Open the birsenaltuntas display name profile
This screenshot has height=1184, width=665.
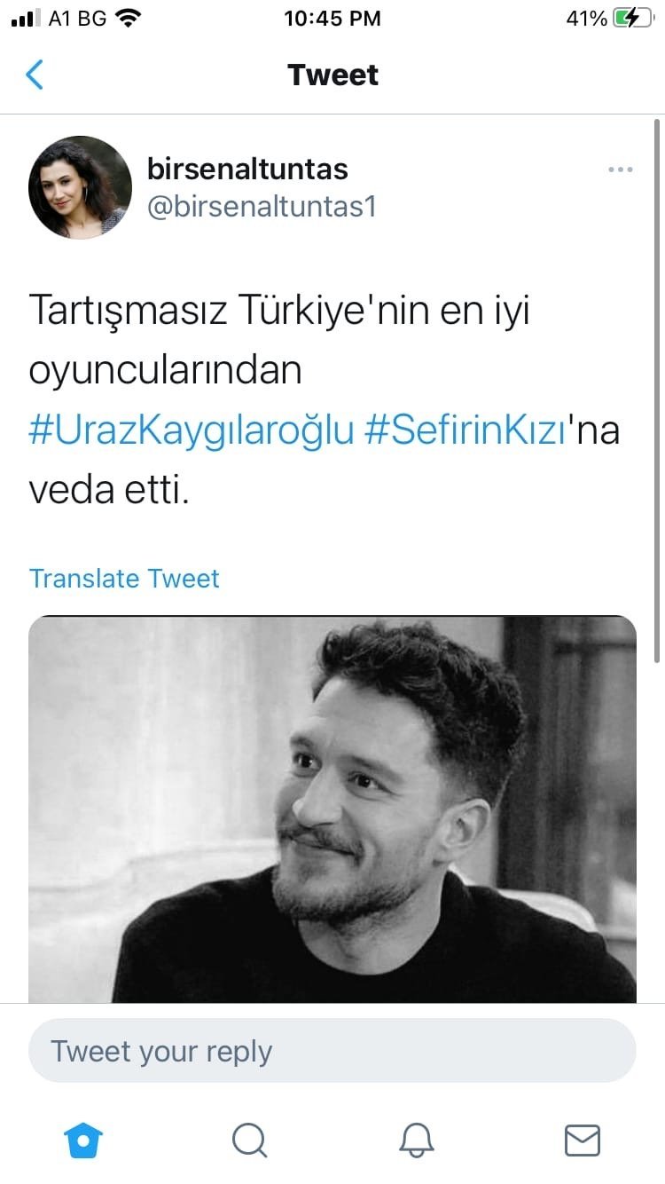247,168
